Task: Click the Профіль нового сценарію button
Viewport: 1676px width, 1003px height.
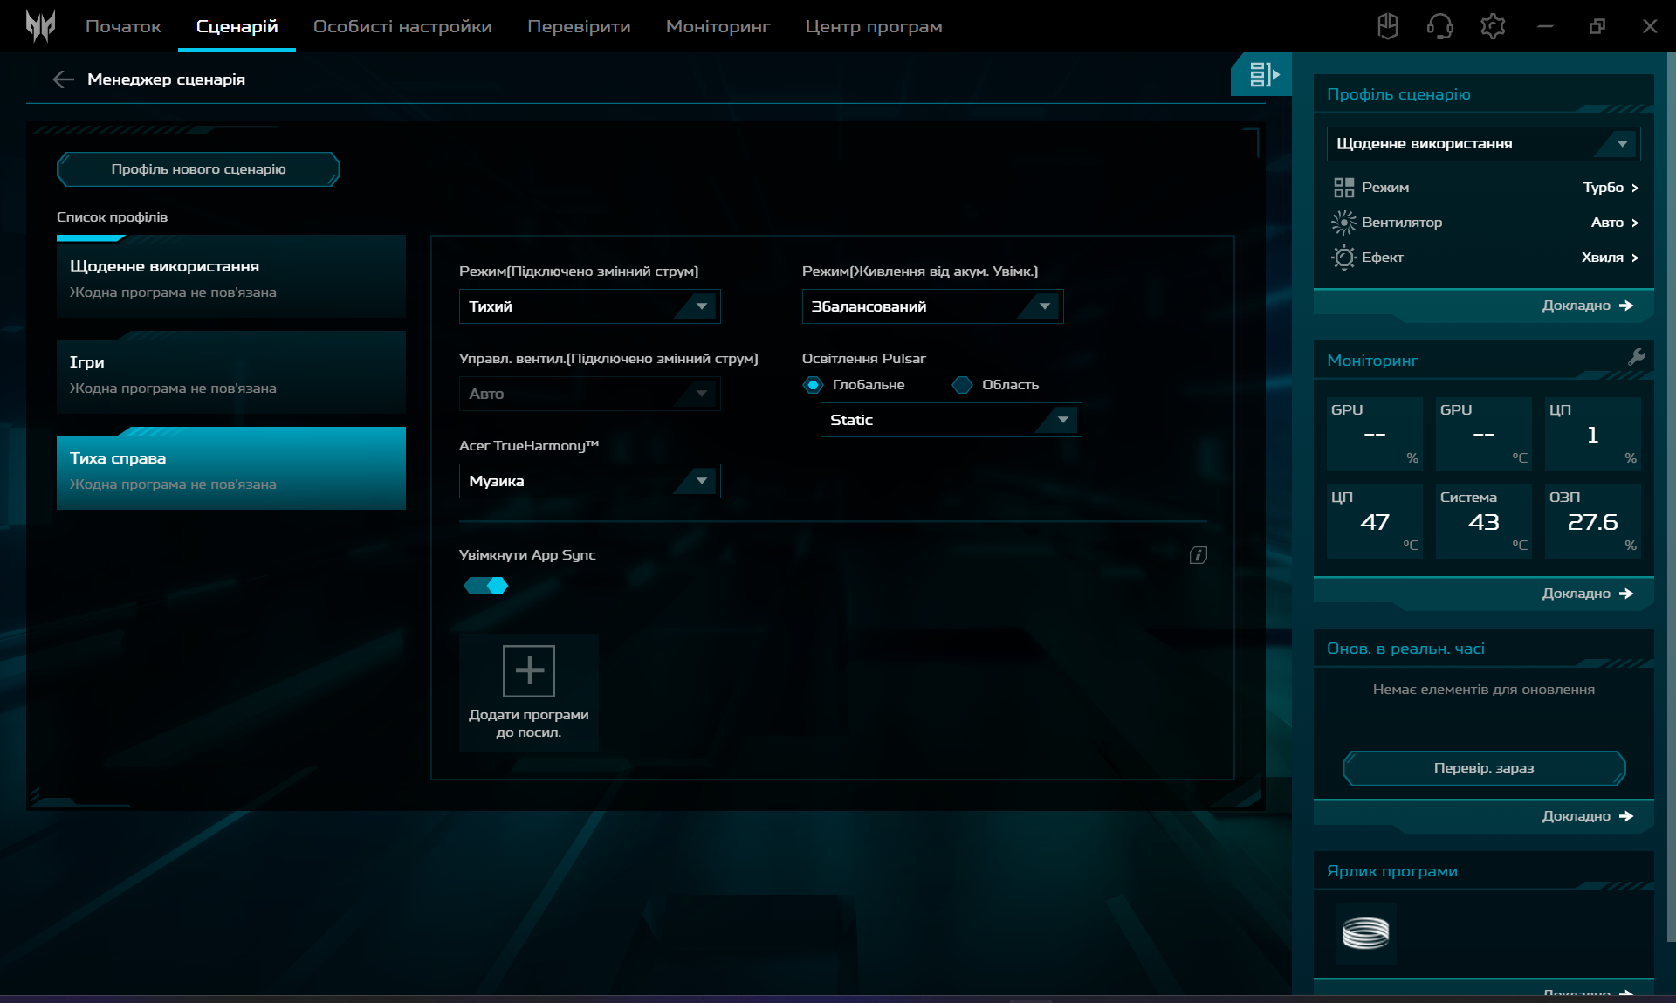Action: click(198, 169)
